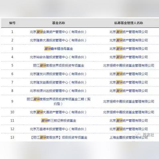Open the 夏华鑫丰精选母基金 fund link
This screenshot has width=159, height=159.
click(59, 49)
